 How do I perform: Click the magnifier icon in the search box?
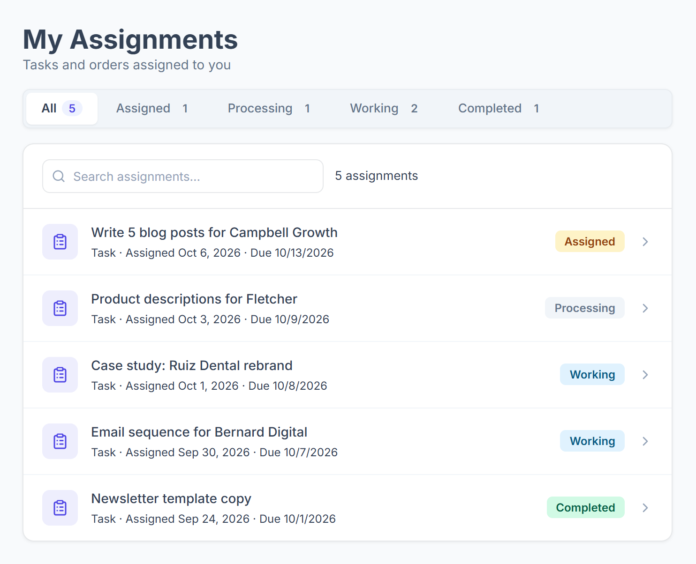click(59, 176)
